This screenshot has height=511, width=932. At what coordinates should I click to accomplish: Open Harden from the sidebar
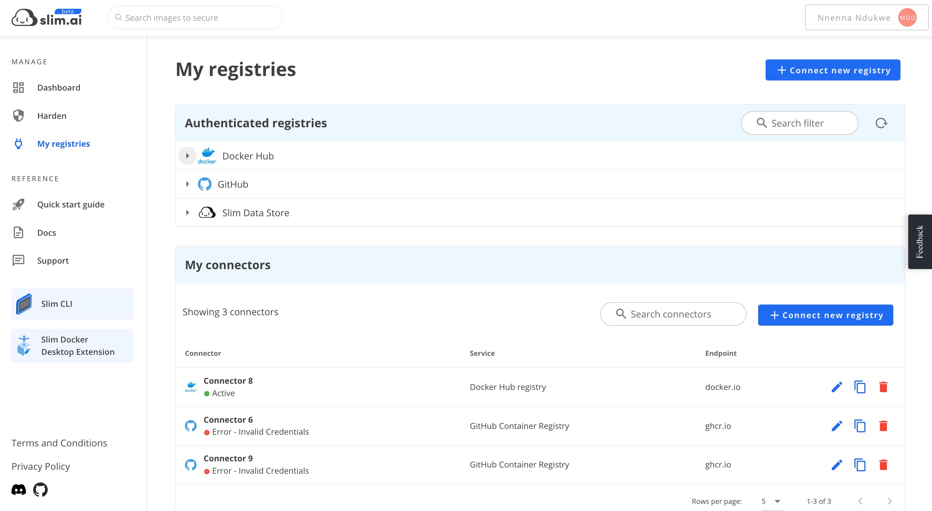(52, 116)
